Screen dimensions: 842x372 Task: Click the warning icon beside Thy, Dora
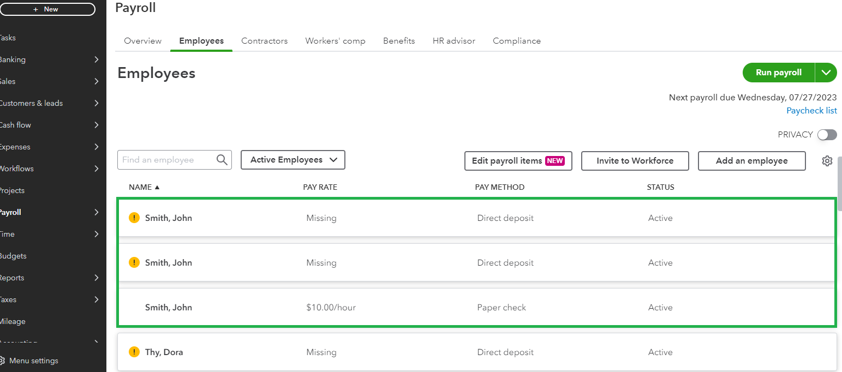pyautogui.click(x=134, y=352)
